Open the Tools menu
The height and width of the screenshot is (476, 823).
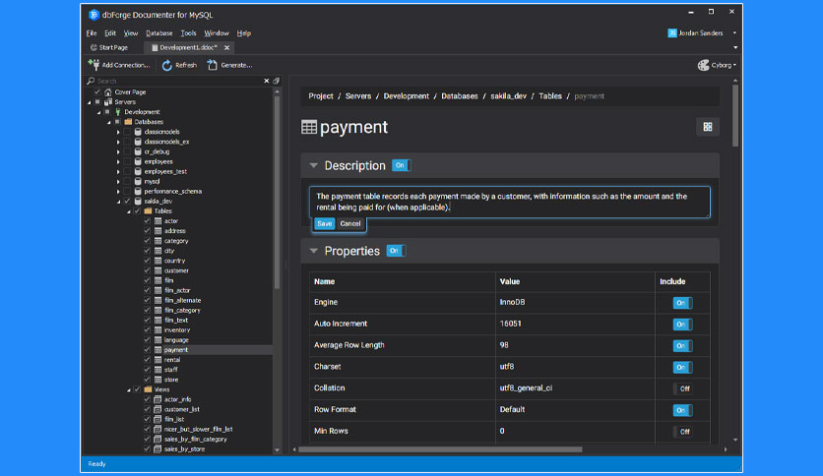tap(188, 33)
